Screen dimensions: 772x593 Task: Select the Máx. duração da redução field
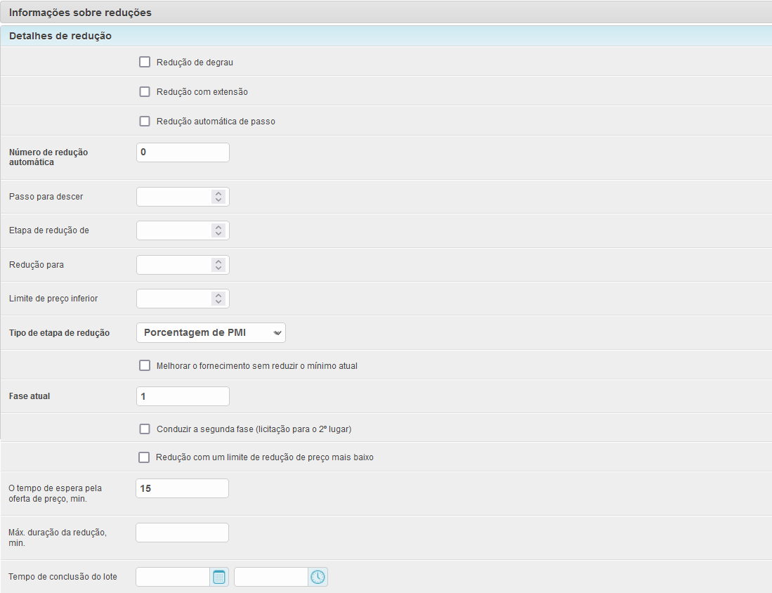(182, 533)
